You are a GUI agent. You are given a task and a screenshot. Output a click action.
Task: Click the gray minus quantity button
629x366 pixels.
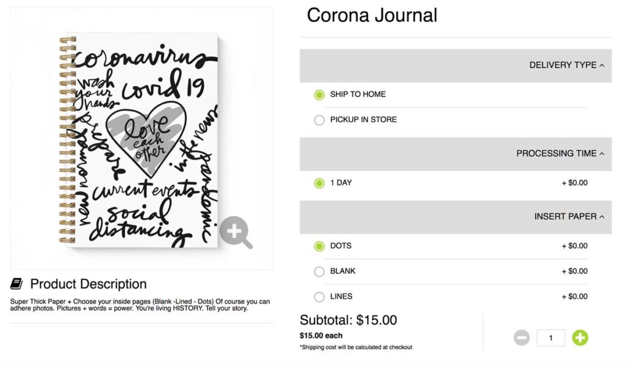pos(522,337)
